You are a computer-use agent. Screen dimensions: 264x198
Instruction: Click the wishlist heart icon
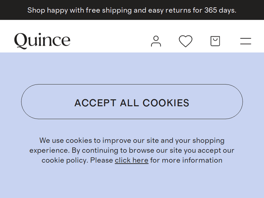point(186,41)
